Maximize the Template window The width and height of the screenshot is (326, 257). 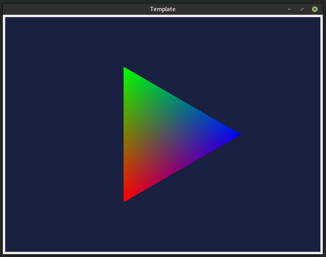point(302,9)
